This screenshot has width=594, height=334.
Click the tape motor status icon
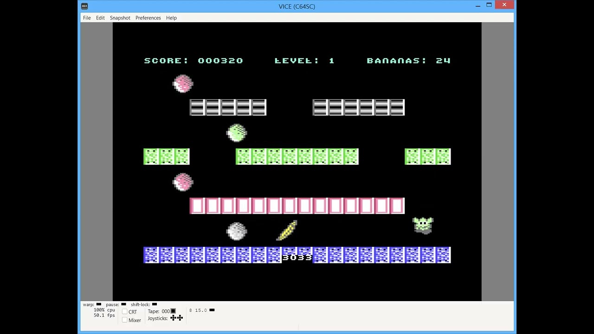coord(173,311)
